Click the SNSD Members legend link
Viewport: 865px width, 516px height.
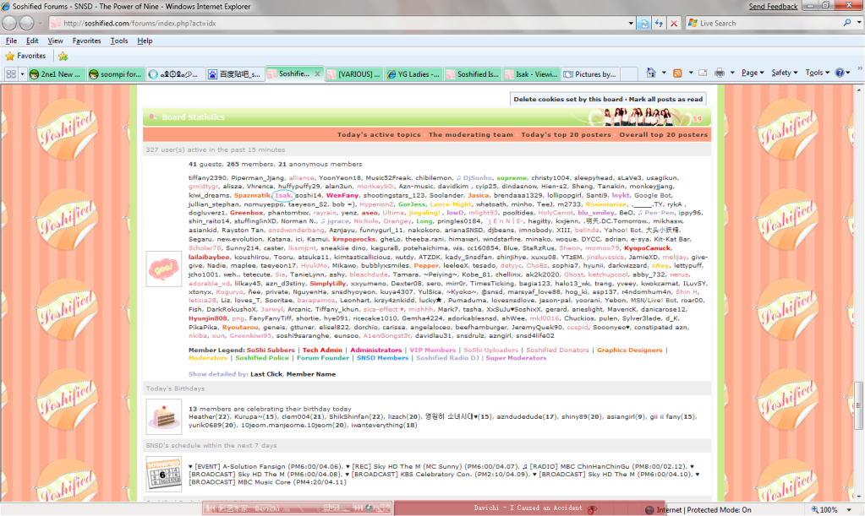click(382, 358)
